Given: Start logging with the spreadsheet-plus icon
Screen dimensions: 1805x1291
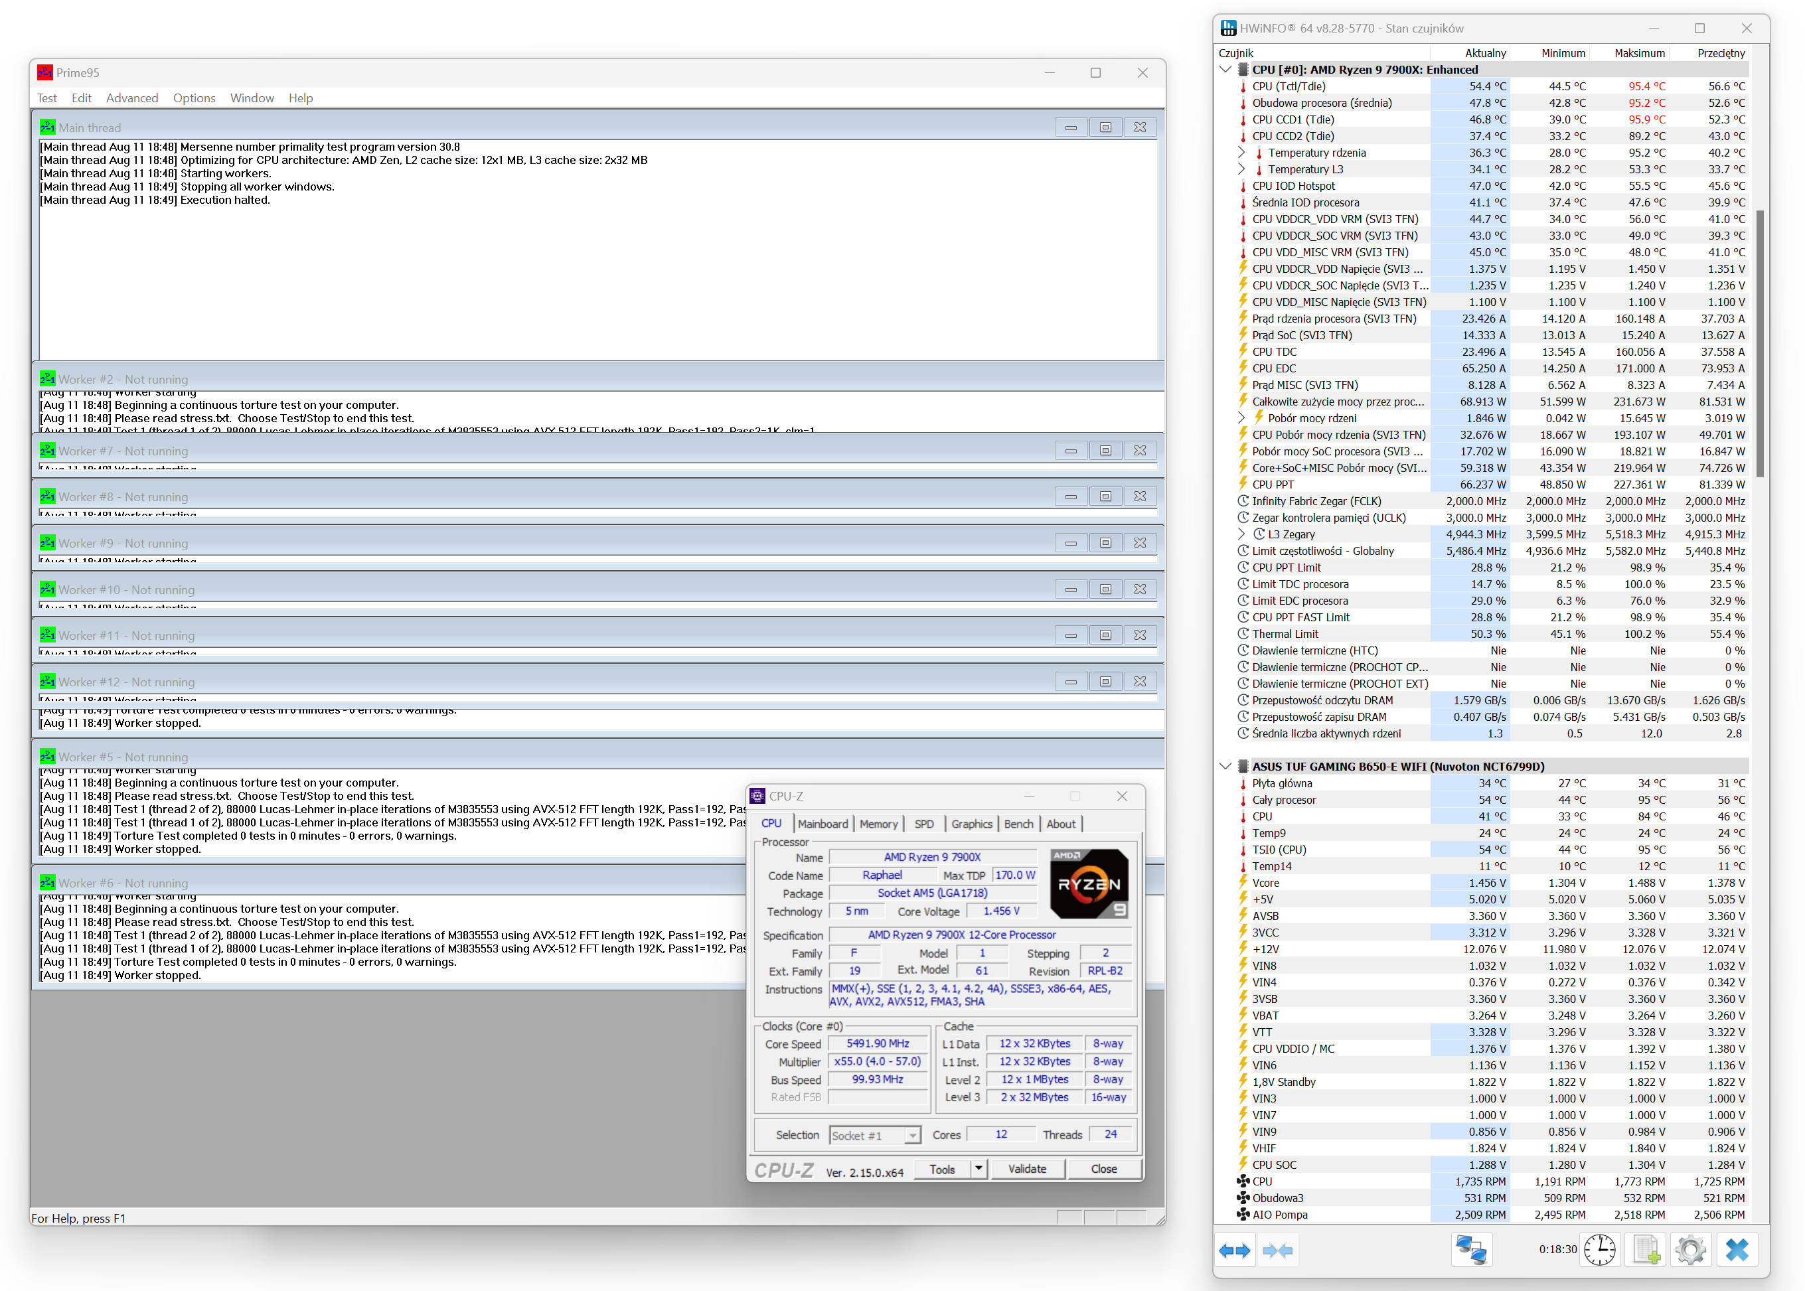Looking at the screenshot, I should pyautogui.click(x=1645, y=1251).
